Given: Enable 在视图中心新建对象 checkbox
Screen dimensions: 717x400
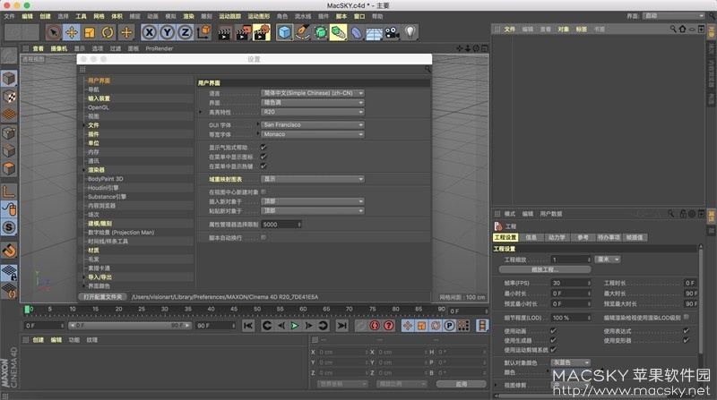Looking at the screenshot, I should [263, 191].
